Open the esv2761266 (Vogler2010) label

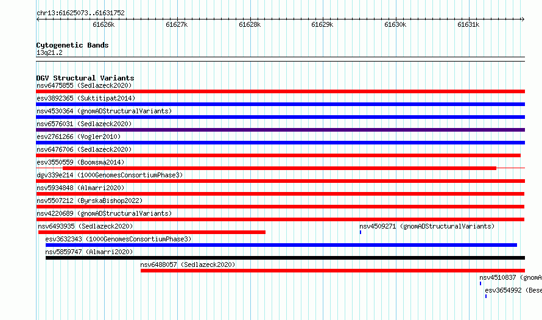coord(79,137)
